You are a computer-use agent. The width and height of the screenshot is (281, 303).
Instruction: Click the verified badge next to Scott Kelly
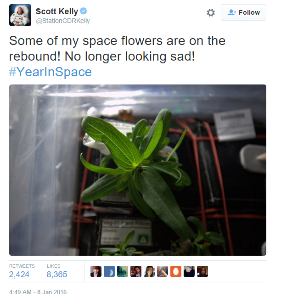coord(84,11)
